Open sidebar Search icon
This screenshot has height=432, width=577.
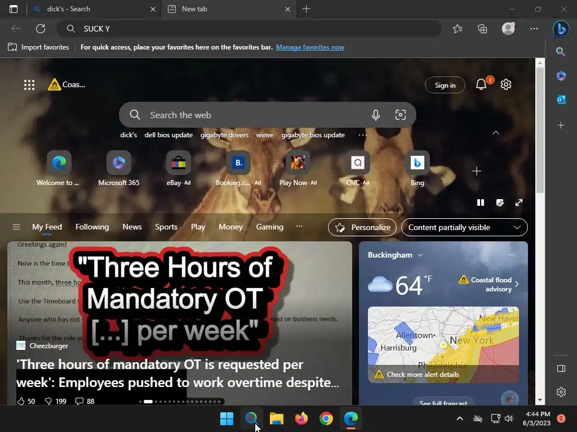pos(561,52)
